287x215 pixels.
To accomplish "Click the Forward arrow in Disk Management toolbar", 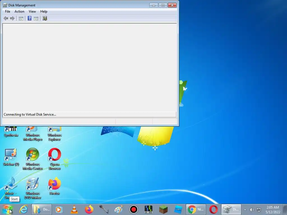I will coord(12,18).
